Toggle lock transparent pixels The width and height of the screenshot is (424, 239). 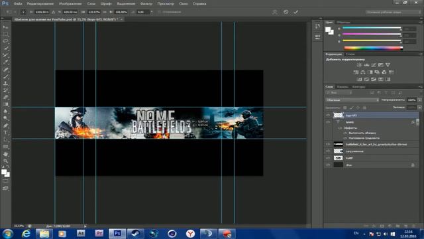(x=344, y=108)
